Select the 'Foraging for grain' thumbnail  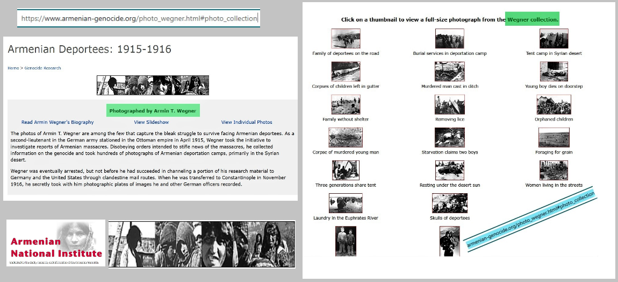click(x=554, y=138)
